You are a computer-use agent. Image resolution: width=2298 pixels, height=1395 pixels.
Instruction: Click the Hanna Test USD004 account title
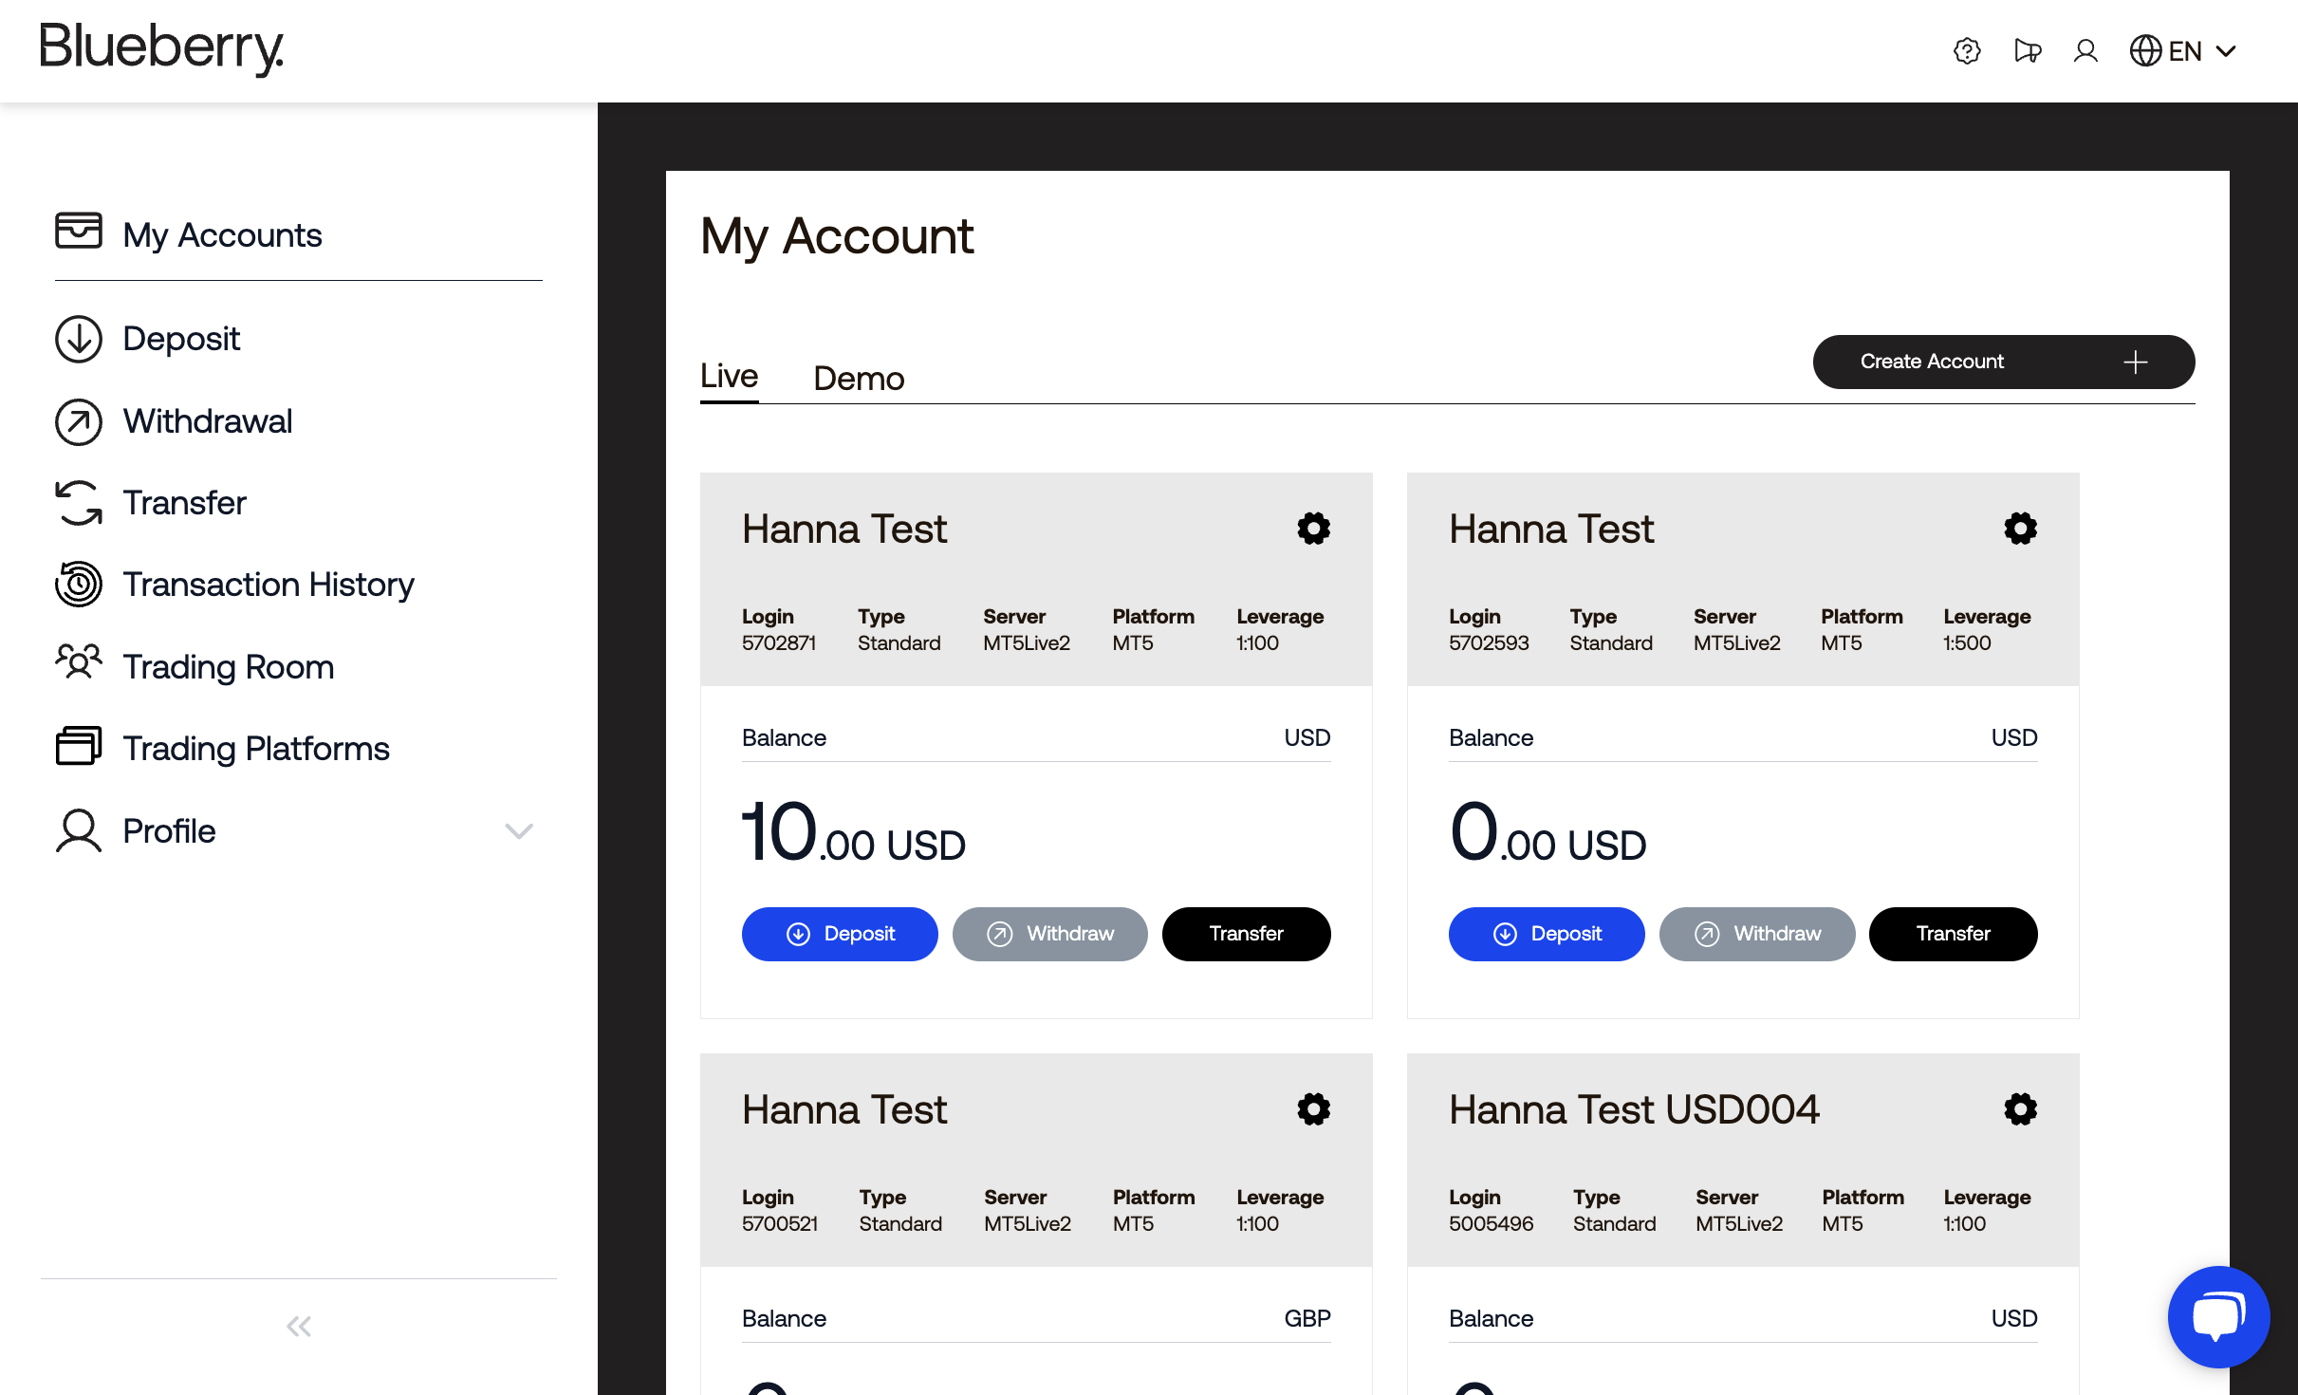click(x=1634, y=1109)
